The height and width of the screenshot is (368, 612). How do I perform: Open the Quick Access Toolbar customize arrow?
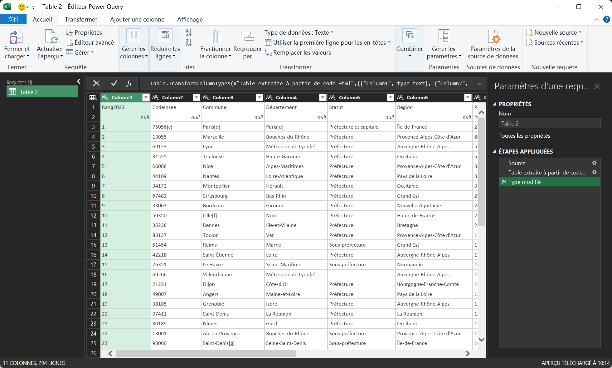click(x=33, y=7)
